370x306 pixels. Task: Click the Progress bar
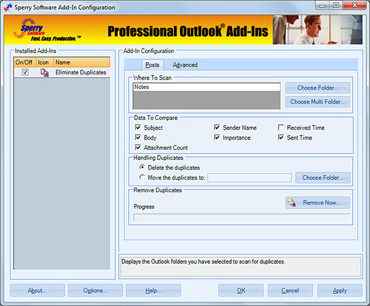pyautogui.click(x=241, y=218)
